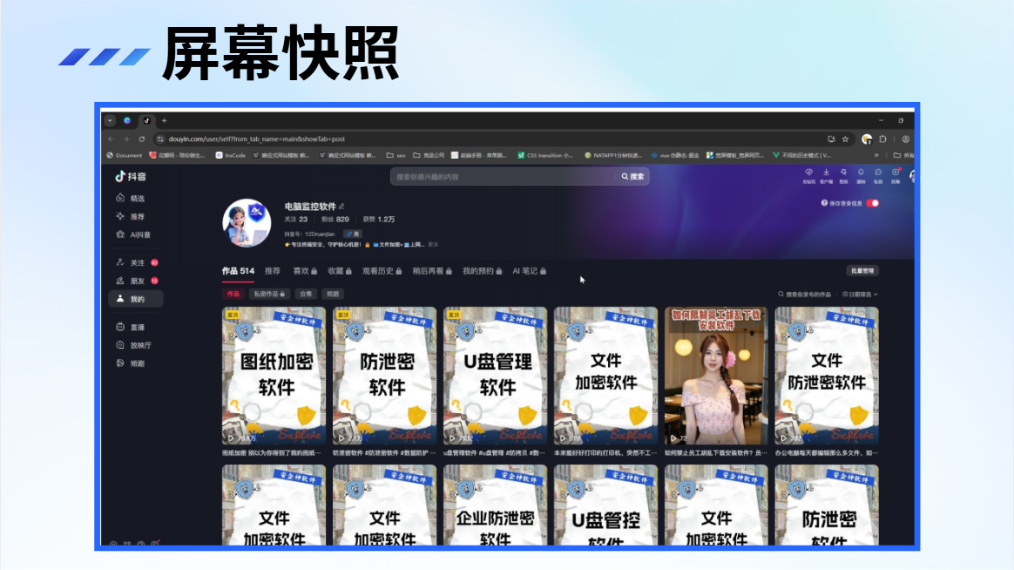Switch to the 收藏 tab
1014x570 pixels.
pos(340,271)
